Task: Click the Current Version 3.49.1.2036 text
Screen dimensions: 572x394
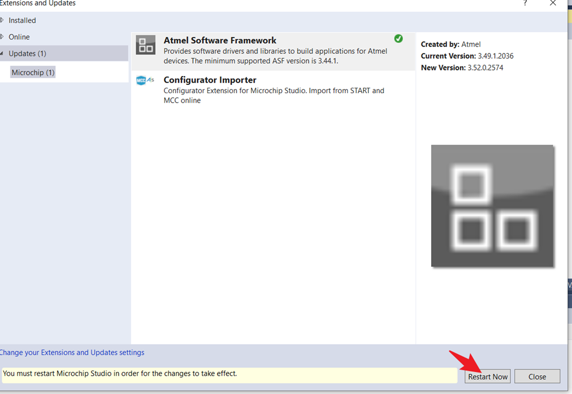Action: (x=467, y=56)
